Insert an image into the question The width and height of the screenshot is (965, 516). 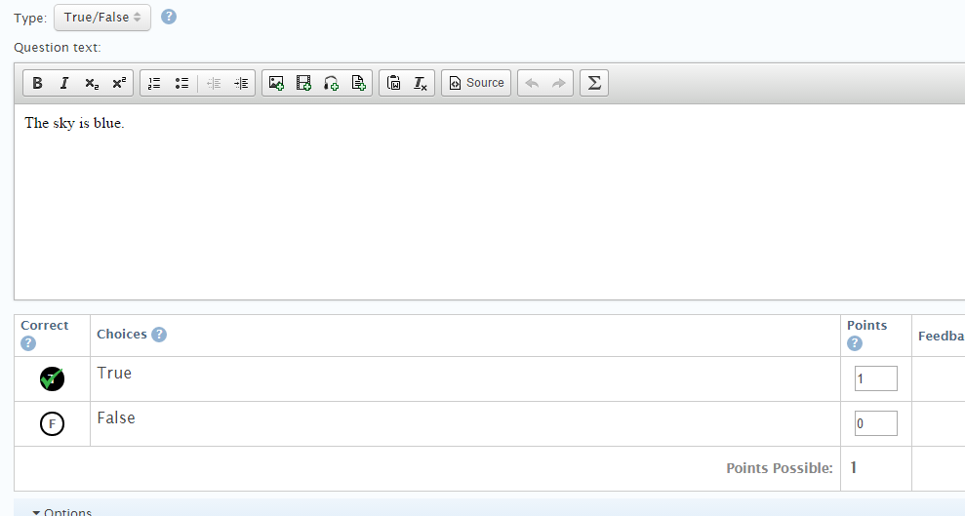[x=276, y=83]
